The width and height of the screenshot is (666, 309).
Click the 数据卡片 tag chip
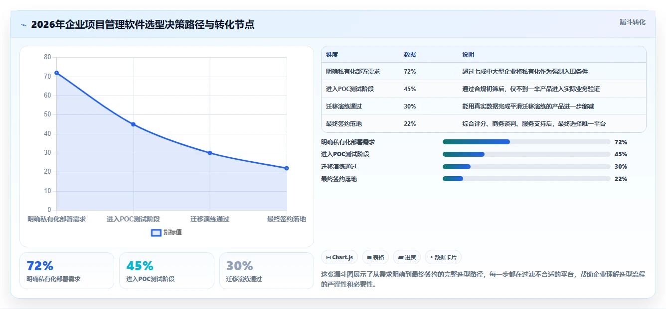(443, 257)
